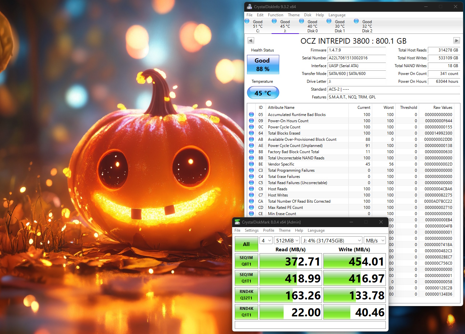Click status orb for Total Uncorrectable NAND Reads
Screen dimensions: 465x334
[251, 158]
